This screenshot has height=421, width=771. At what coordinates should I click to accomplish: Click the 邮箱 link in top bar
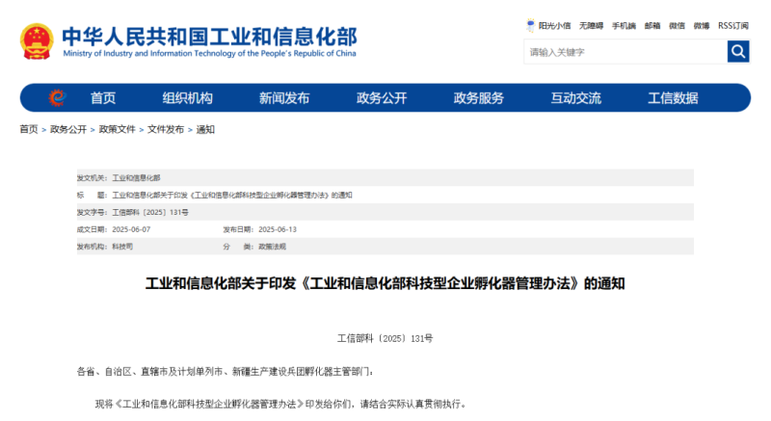[652, 25]
